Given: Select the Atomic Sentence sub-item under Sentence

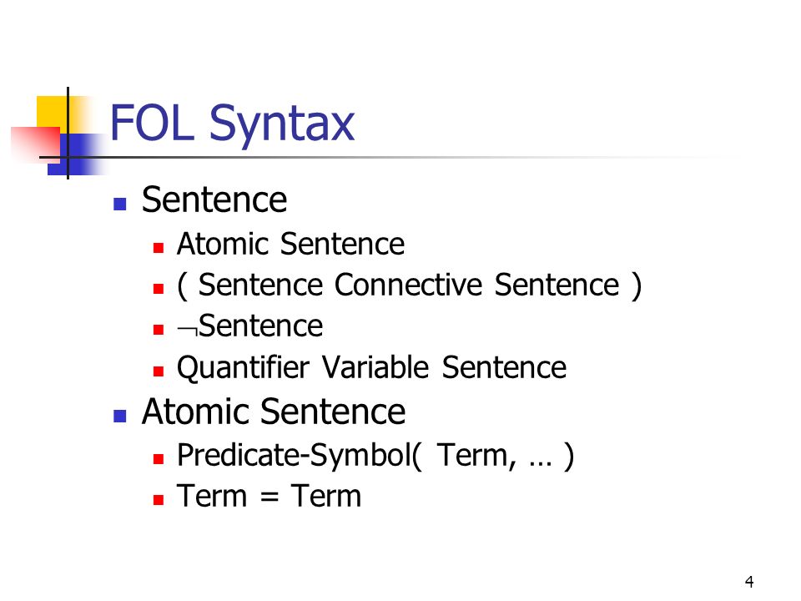Looking at the screenshot, I should pyautogui.click(x=290, y=244).
